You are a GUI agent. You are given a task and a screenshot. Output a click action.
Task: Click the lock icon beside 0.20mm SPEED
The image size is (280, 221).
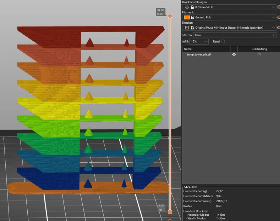tap(192, 7)
